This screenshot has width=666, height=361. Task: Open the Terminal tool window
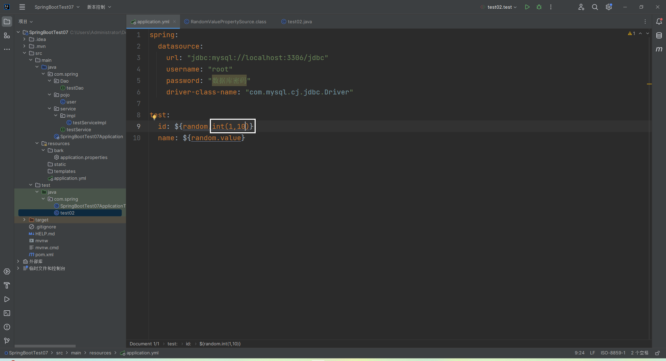[x=7, y=313]
